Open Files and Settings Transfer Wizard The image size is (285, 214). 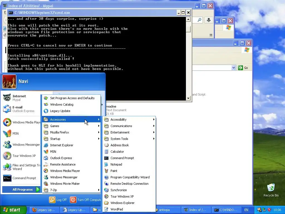tap(21, 167)
